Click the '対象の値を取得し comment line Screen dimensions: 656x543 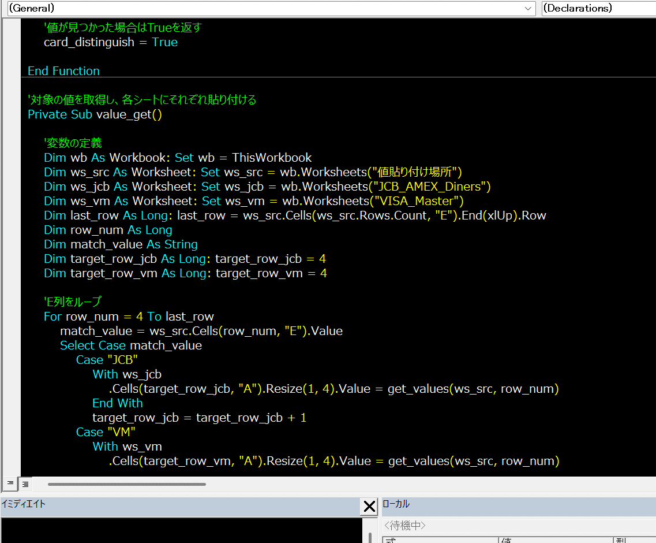pos(142,100)
